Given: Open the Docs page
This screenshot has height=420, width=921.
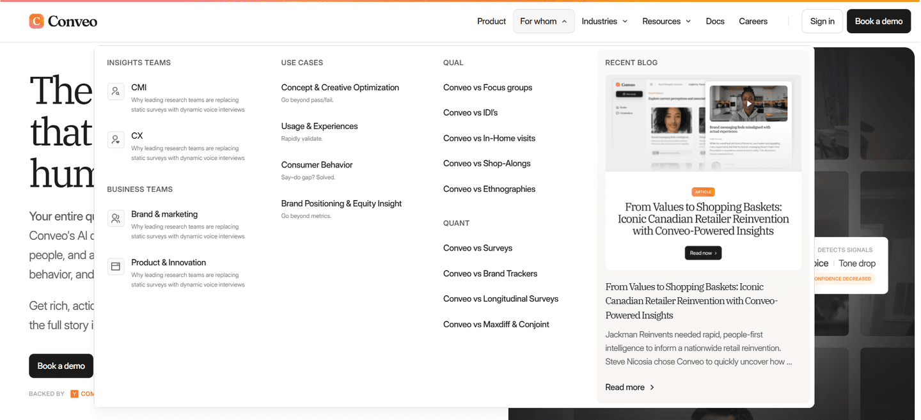Looking at the screenshot, I should pos(715,21).
